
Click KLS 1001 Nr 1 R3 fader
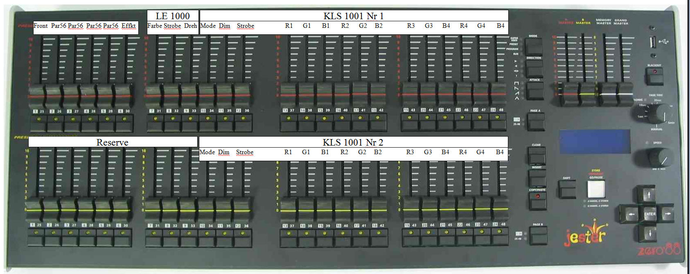tap(410, 94)
